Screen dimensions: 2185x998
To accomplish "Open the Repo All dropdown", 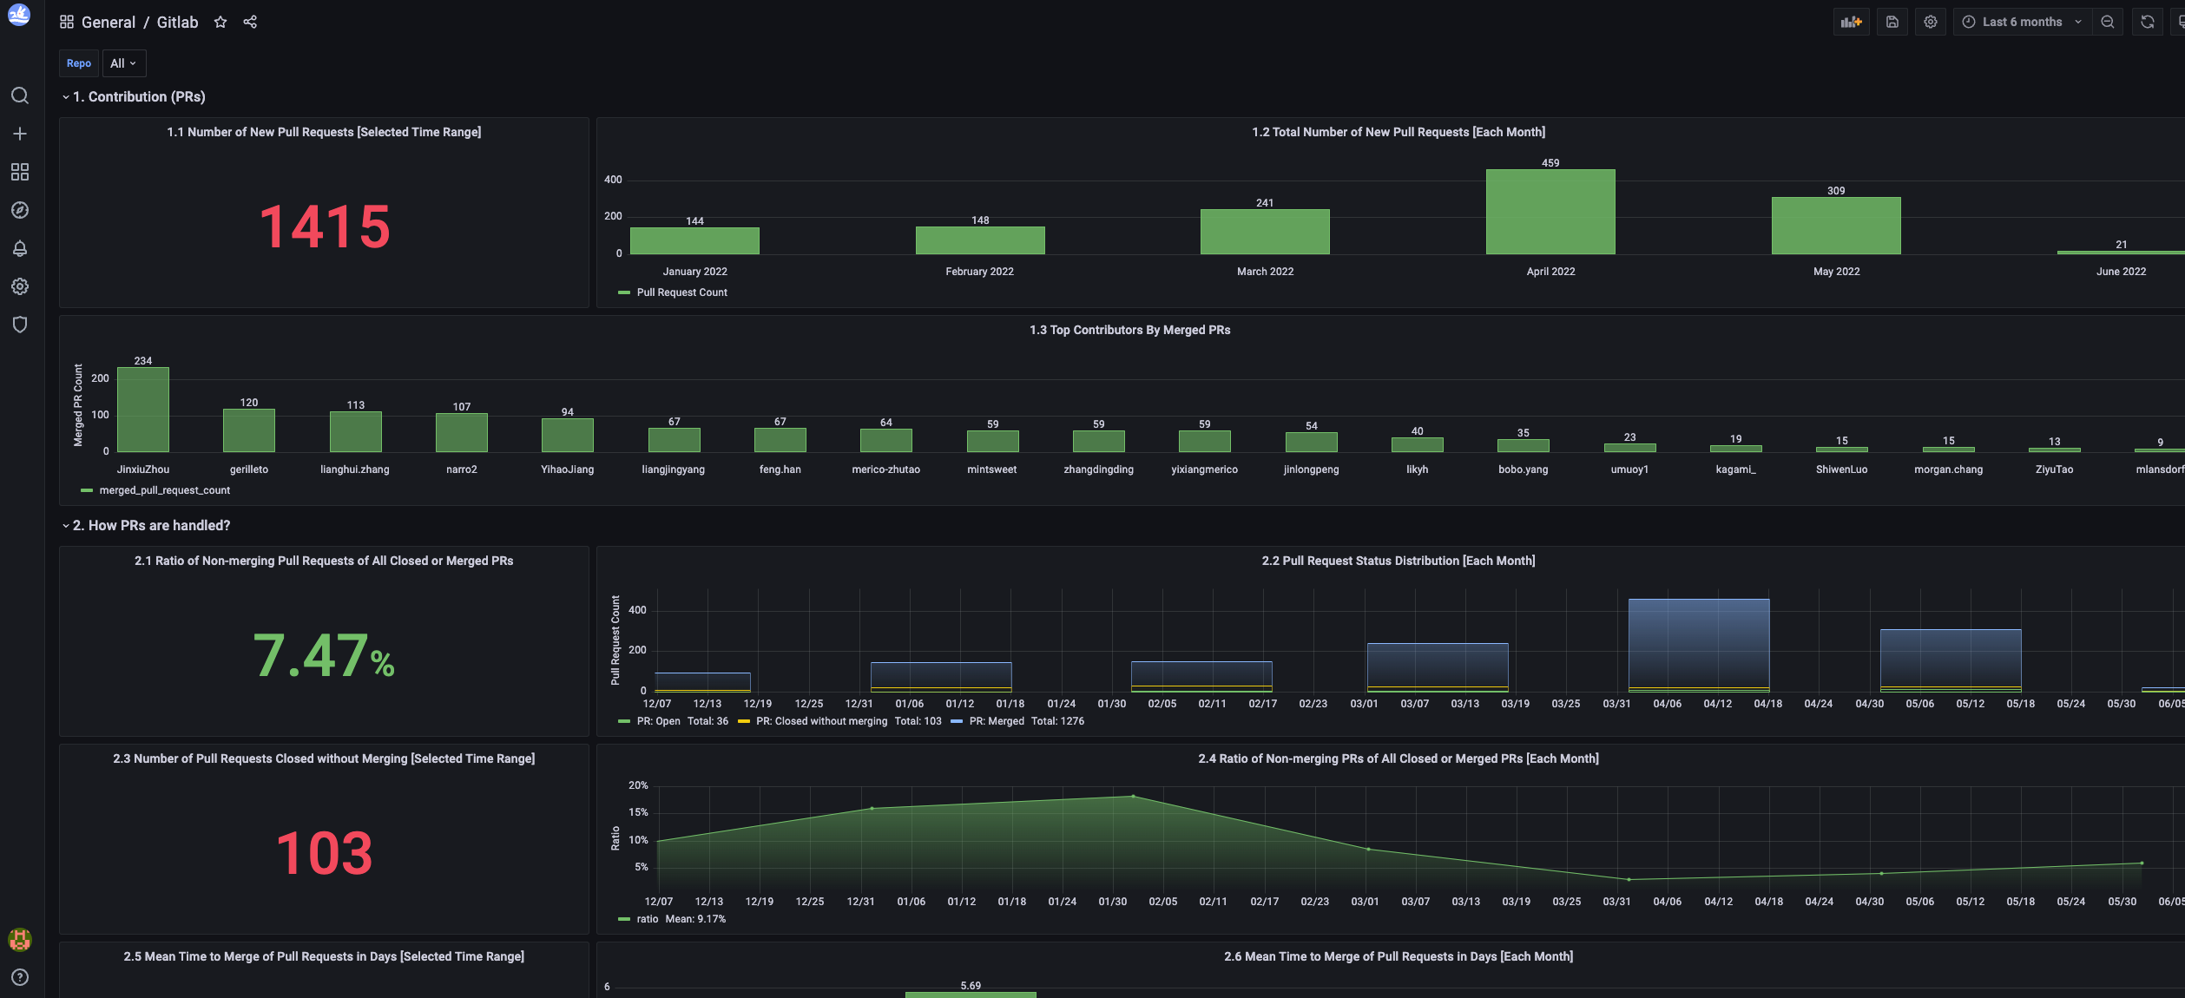I will pyautogui.click(x=123, y=63).
